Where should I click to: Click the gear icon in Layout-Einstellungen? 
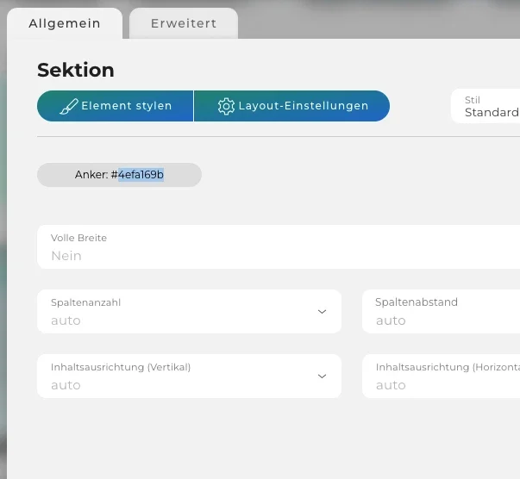[226, 106]
